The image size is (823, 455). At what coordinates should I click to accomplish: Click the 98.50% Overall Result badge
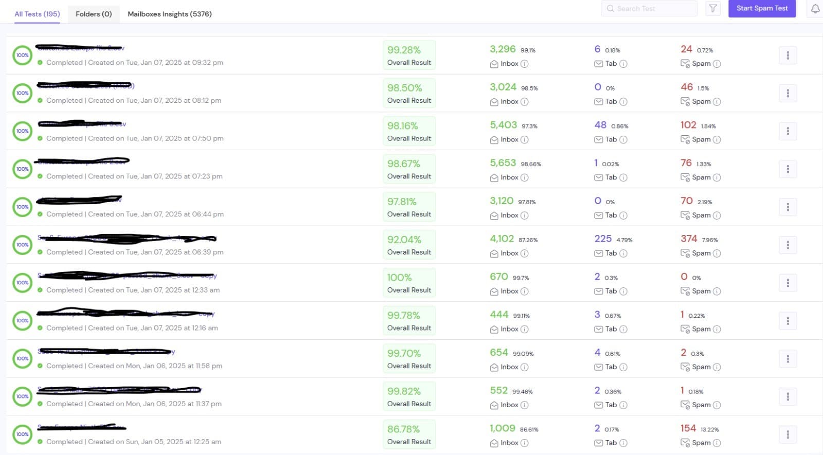coord(409,93)
